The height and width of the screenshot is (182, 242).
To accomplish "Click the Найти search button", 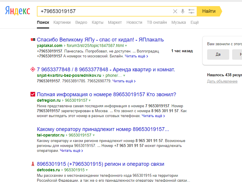I will (209, 11).
